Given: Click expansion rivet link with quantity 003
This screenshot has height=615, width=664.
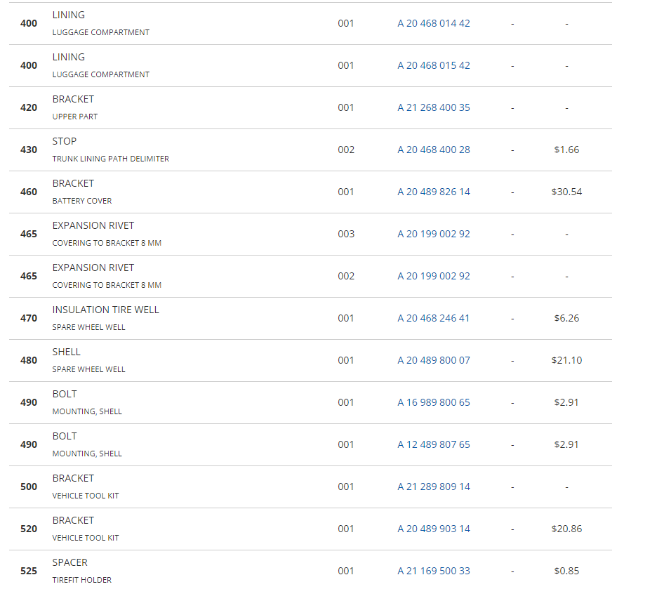Looking at the screenshot, I should (434, 234).
